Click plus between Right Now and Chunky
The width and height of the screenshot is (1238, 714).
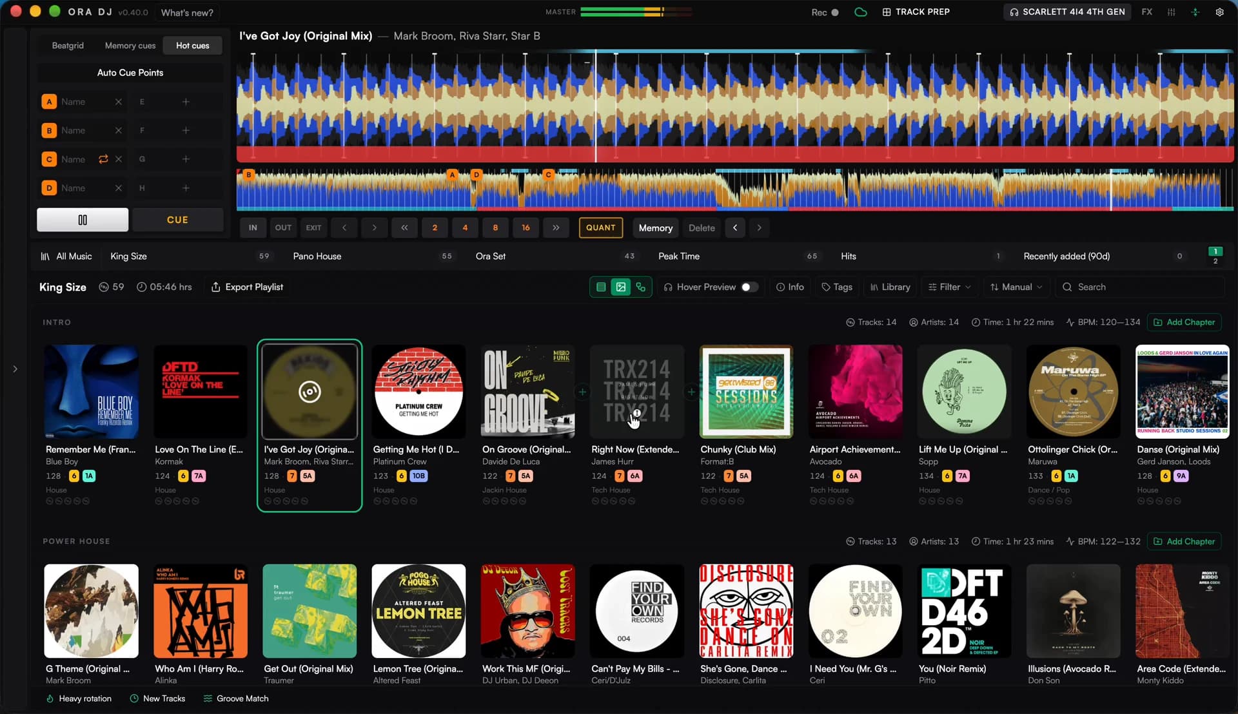pos(691,392)
